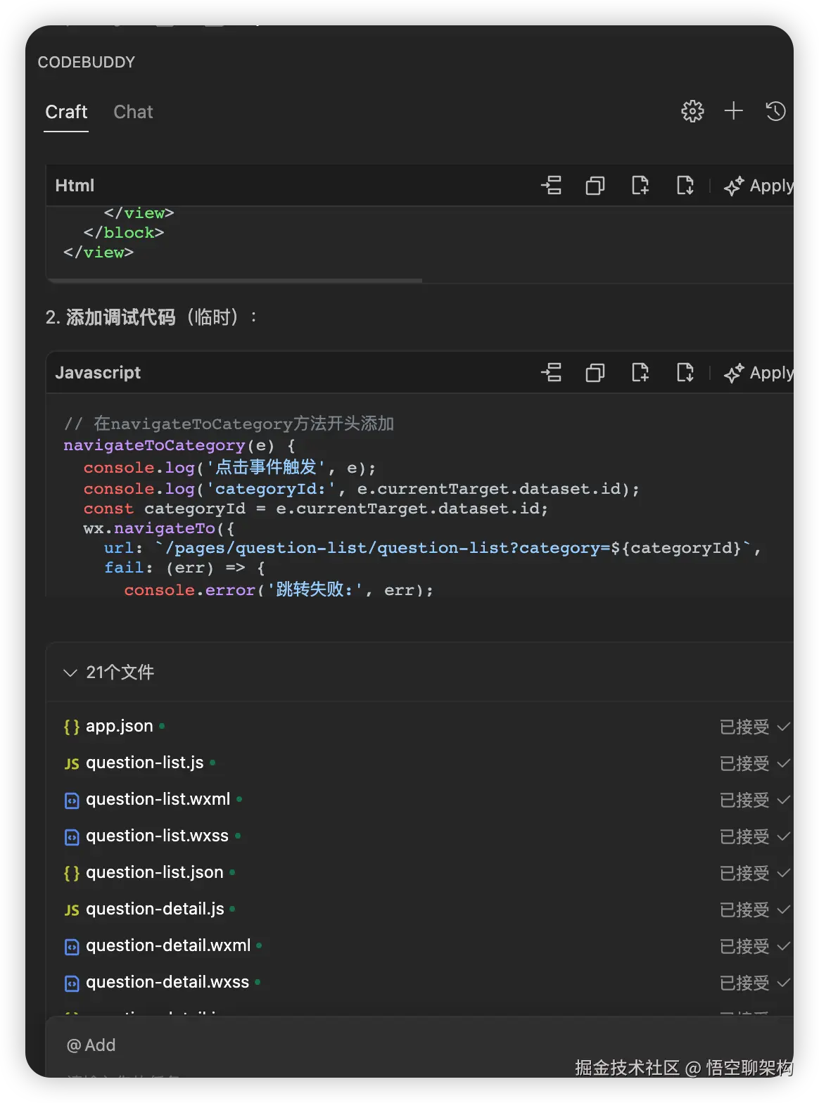Open question-detail.wxml file entry
This screenshot has width=819, height=1103.
tap(167, 945)
